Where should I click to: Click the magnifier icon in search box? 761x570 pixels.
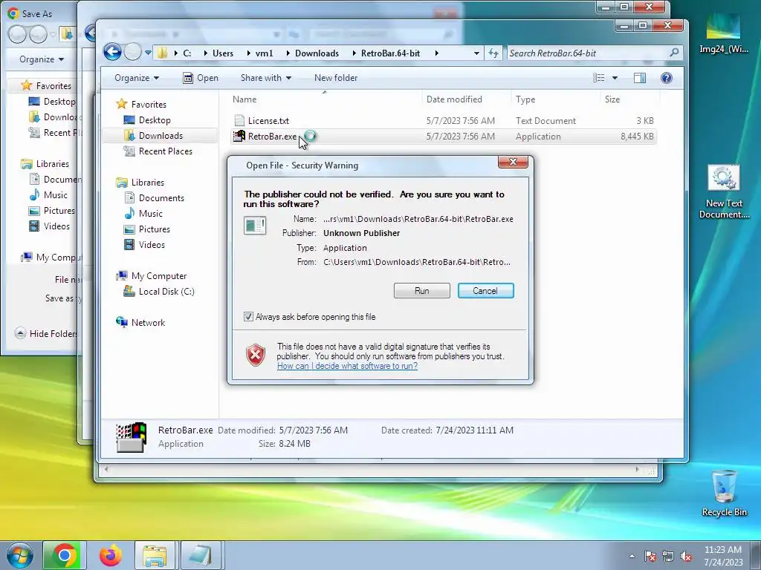[x=674, y=53]
